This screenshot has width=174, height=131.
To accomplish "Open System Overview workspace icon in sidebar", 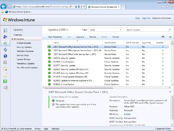I will coord(5,30).
